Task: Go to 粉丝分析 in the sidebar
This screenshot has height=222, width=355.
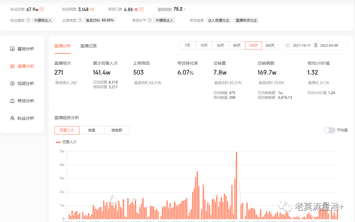Action: pyautogui.click(x=25, y=118)
